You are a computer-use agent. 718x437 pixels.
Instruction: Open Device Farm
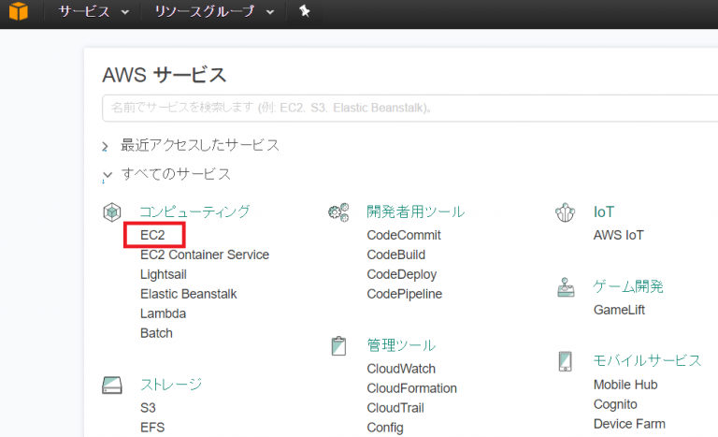point(629,424)
